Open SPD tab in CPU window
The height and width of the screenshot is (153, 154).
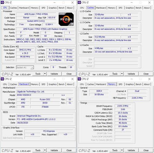43,8
